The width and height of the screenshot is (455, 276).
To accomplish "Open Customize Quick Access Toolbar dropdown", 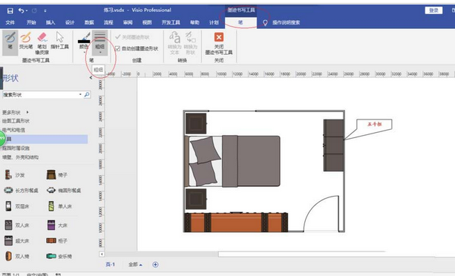I will (x=45, y=10).
